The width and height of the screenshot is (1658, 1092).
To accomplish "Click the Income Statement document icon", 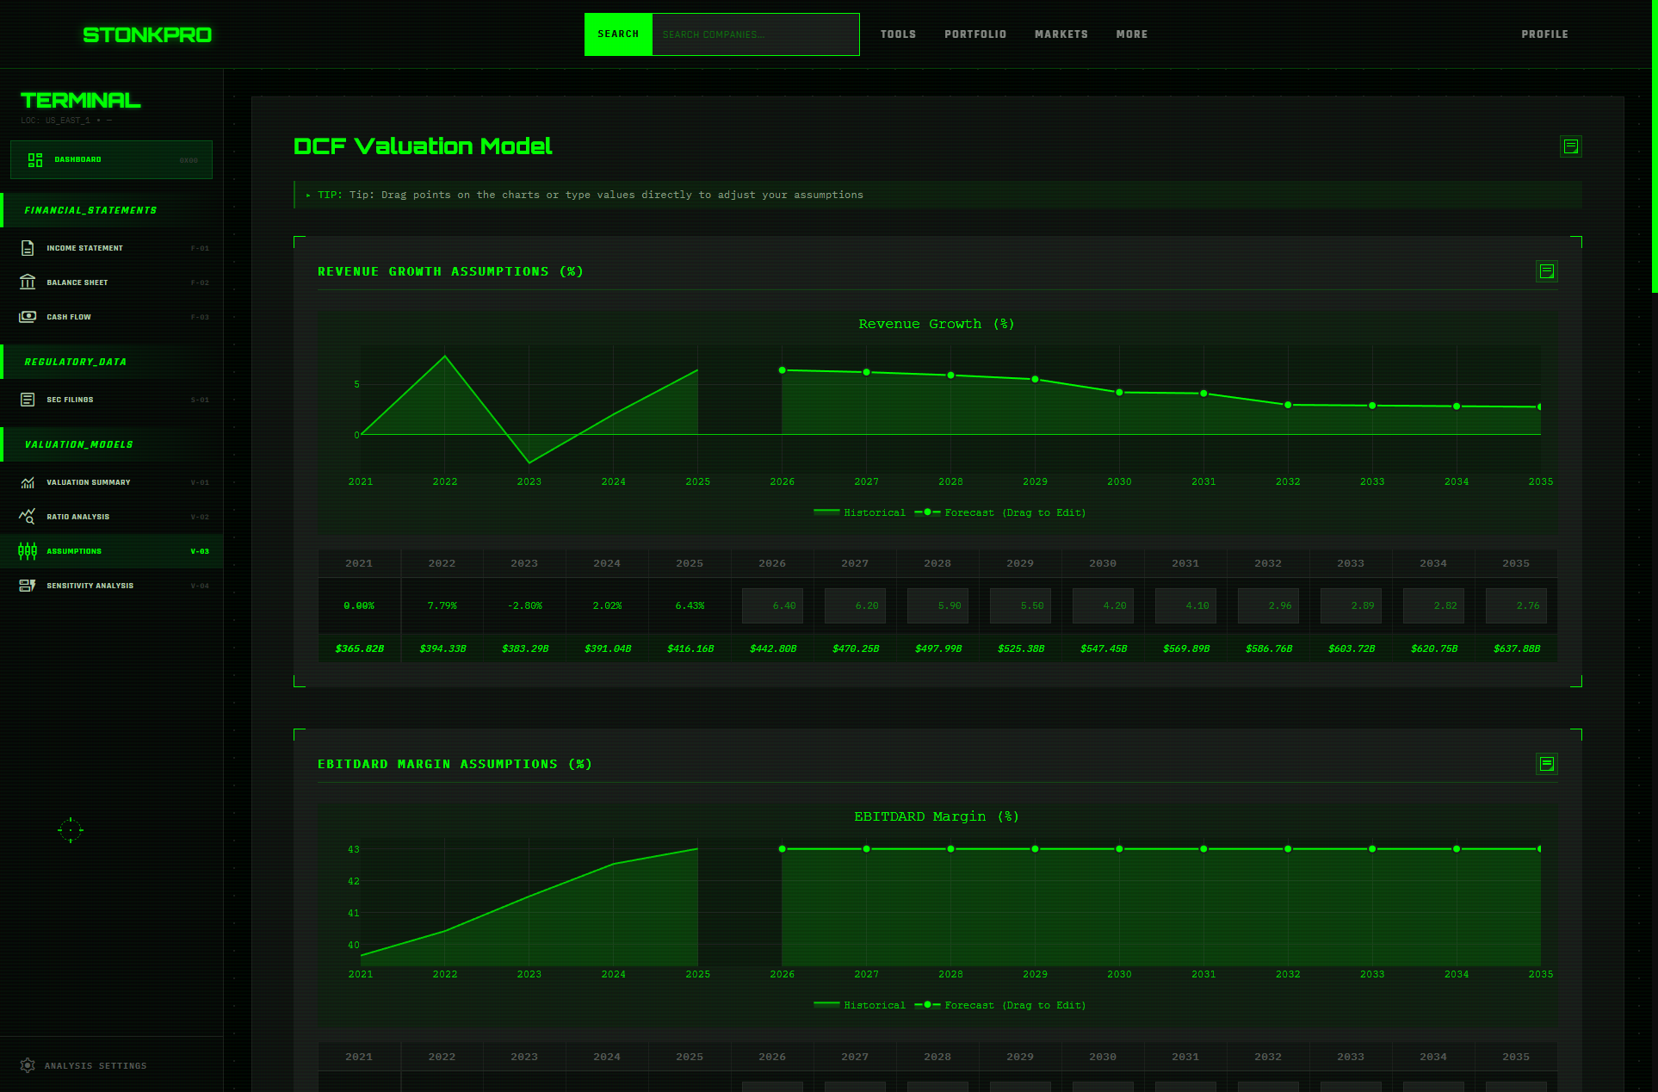I will click(x=28, y=248).
